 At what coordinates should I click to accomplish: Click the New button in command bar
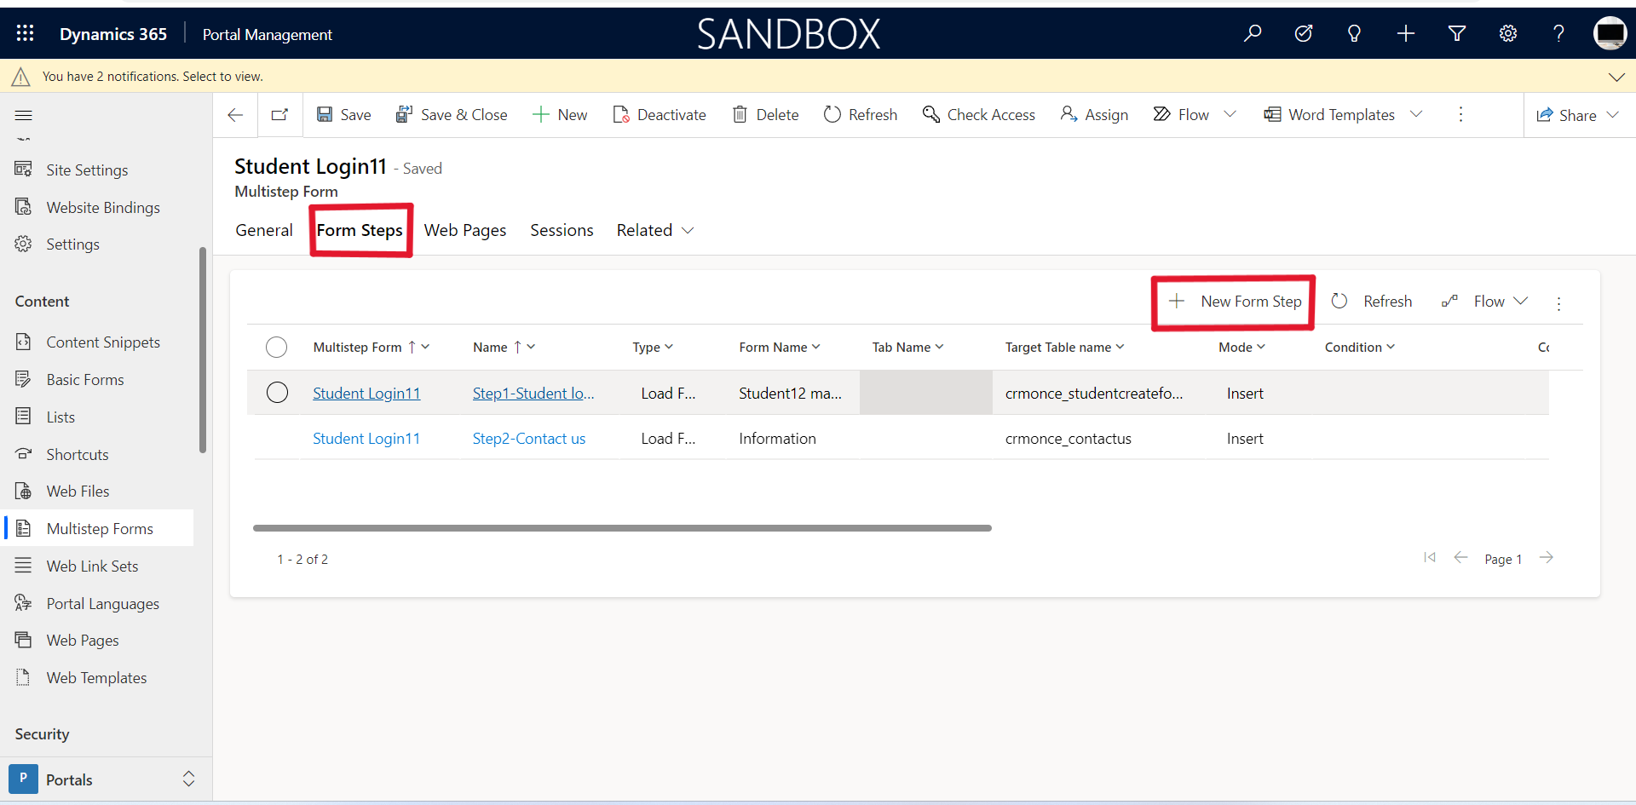click(560, 114)
